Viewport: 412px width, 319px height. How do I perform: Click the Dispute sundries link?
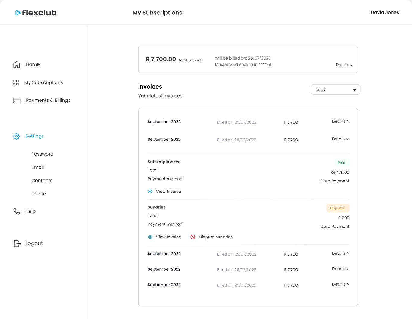coord(216,237)
